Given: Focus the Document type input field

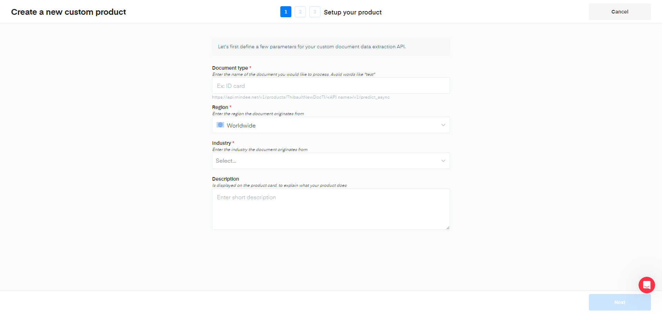Looking at the screenshot, I should click(331, 85).
